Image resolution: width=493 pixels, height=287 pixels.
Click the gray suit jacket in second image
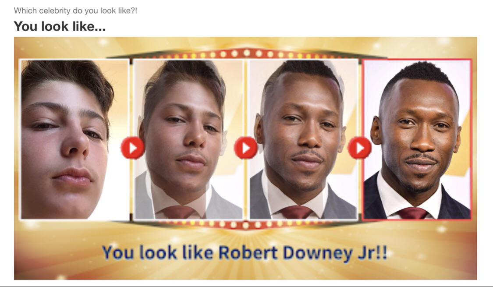(223, 204)
